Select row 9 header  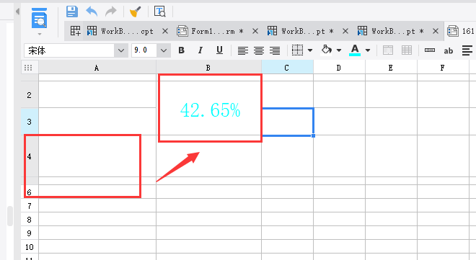[30, 233]
